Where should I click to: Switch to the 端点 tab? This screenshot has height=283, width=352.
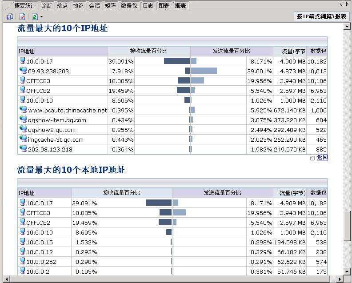click(62, 6)
